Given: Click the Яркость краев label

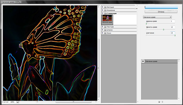Looking at the screenshot, I should coord(152,27).
